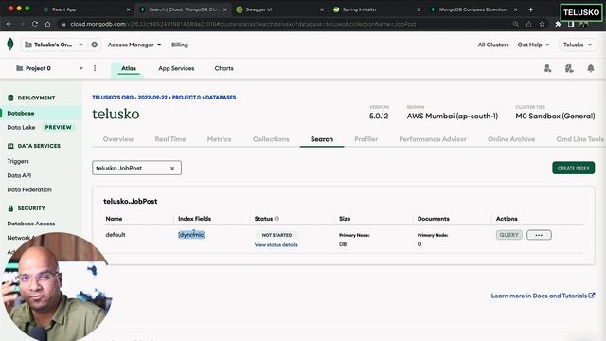Select the Atlas tab
Image resolution: width=606 pixels, height=341 pixels.
[x=129, y=68]
